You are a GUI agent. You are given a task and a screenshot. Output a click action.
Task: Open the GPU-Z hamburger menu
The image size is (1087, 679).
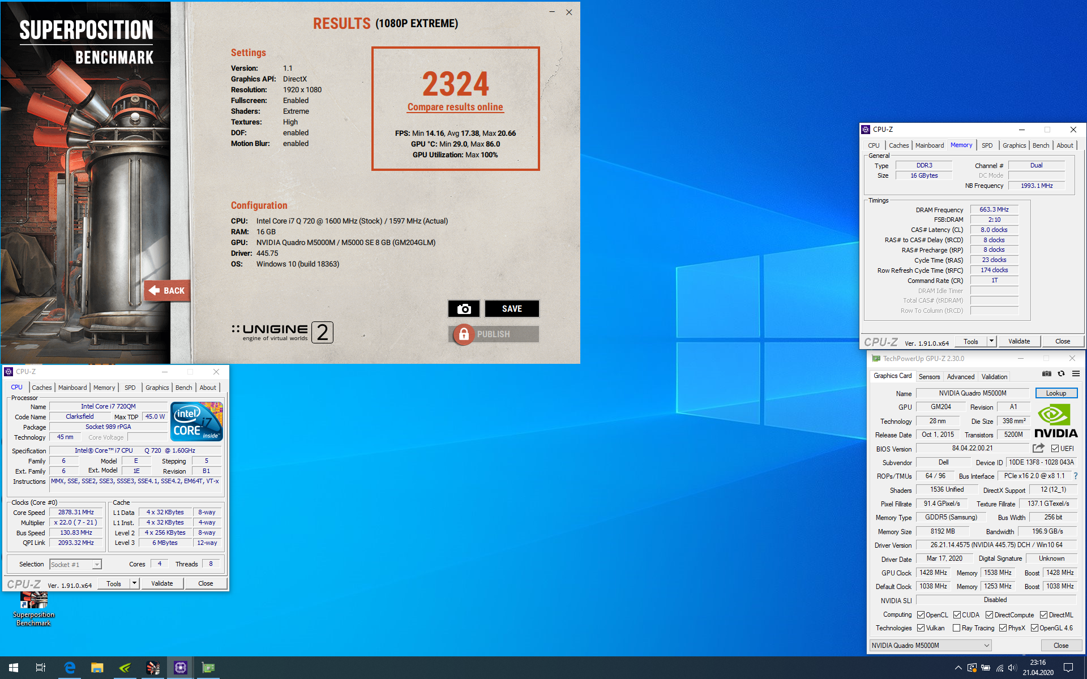click(1076, 374)
